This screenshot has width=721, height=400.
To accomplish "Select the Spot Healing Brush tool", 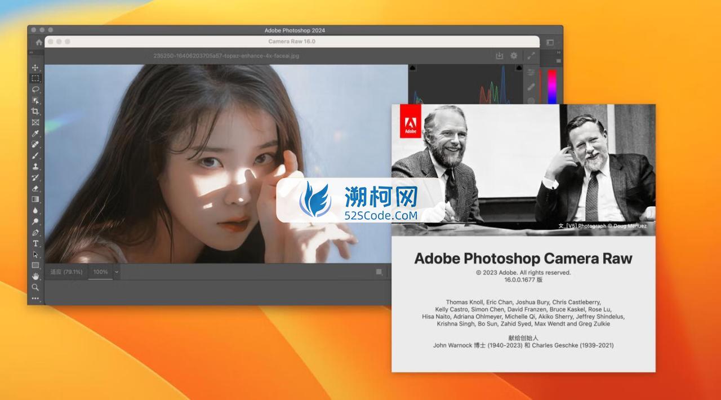I will click(x=35, y=144).
